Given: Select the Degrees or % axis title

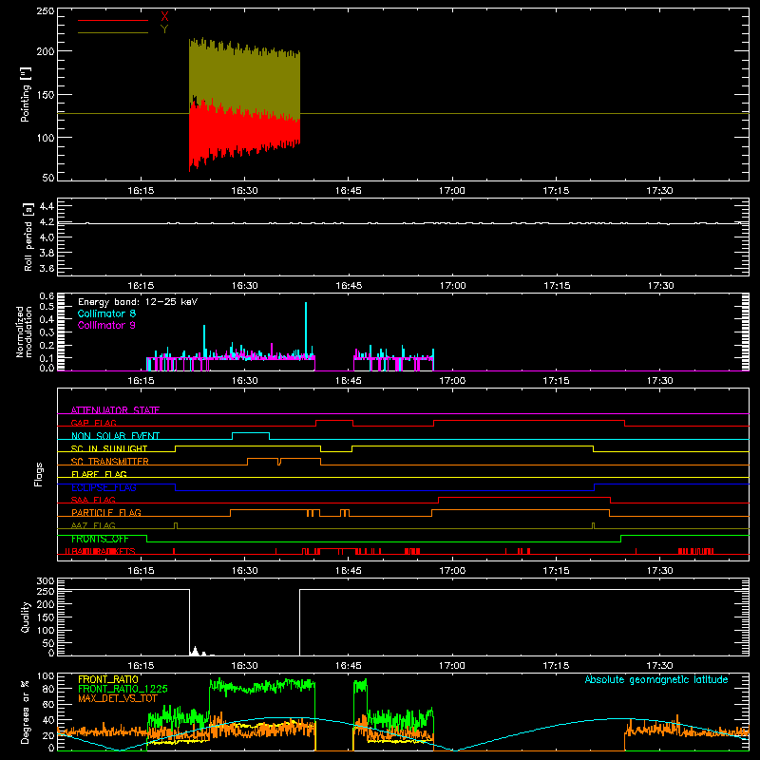Looking at the screenshot, I should (x=26, y=712).
